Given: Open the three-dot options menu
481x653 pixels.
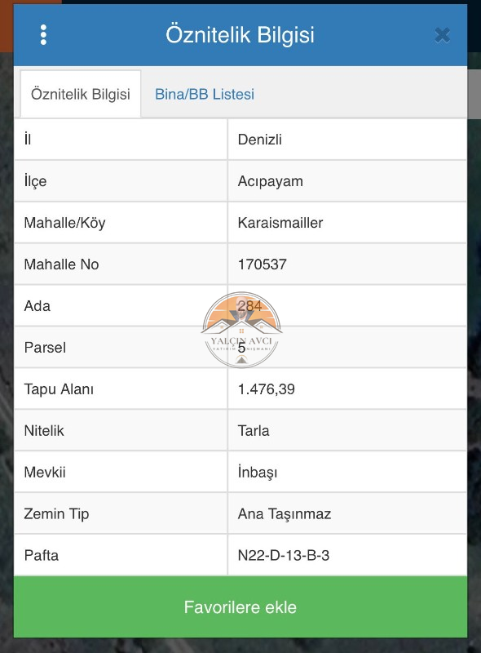Looking at the screenshot, I should [x=43, y=35].
